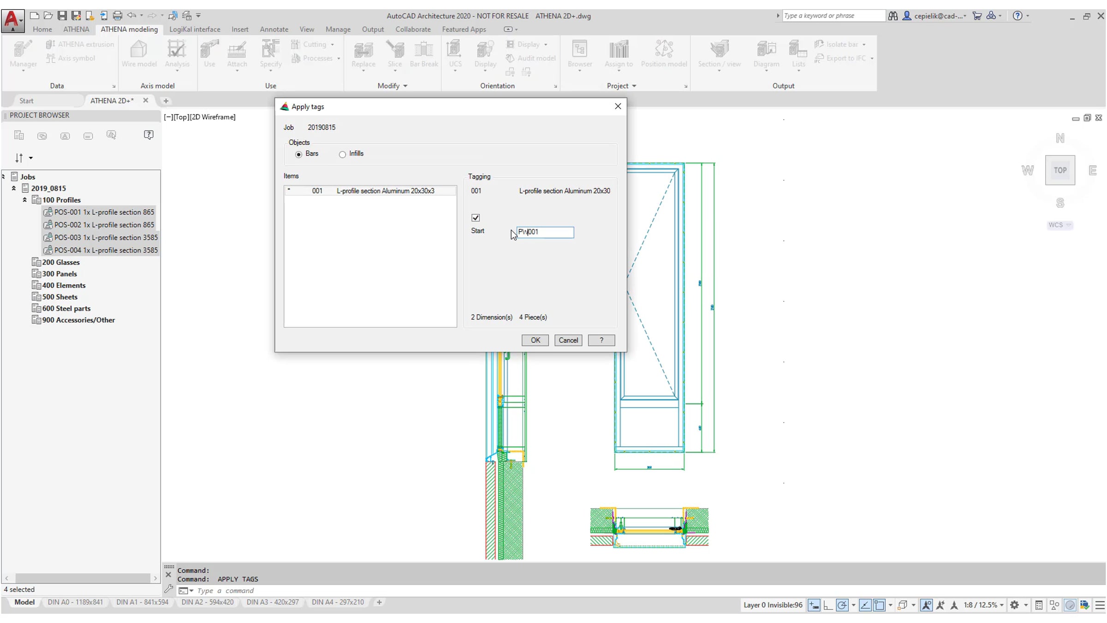Click Cancel in the Apply tags dialog
This screenshot has width=1107, height=623.
pyautogui.click(x=568, y=340)
